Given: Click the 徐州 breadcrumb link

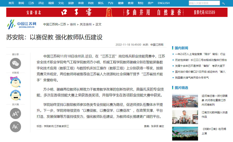Looking at the screenshot, I should point(73,25).
